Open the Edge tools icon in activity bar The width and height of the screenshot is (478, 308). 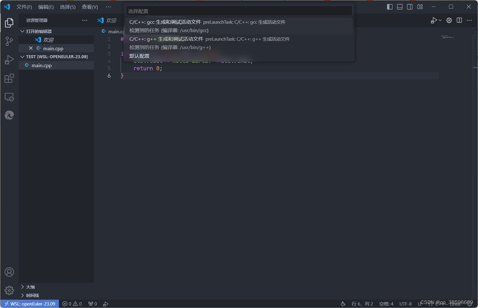[9, 115]
